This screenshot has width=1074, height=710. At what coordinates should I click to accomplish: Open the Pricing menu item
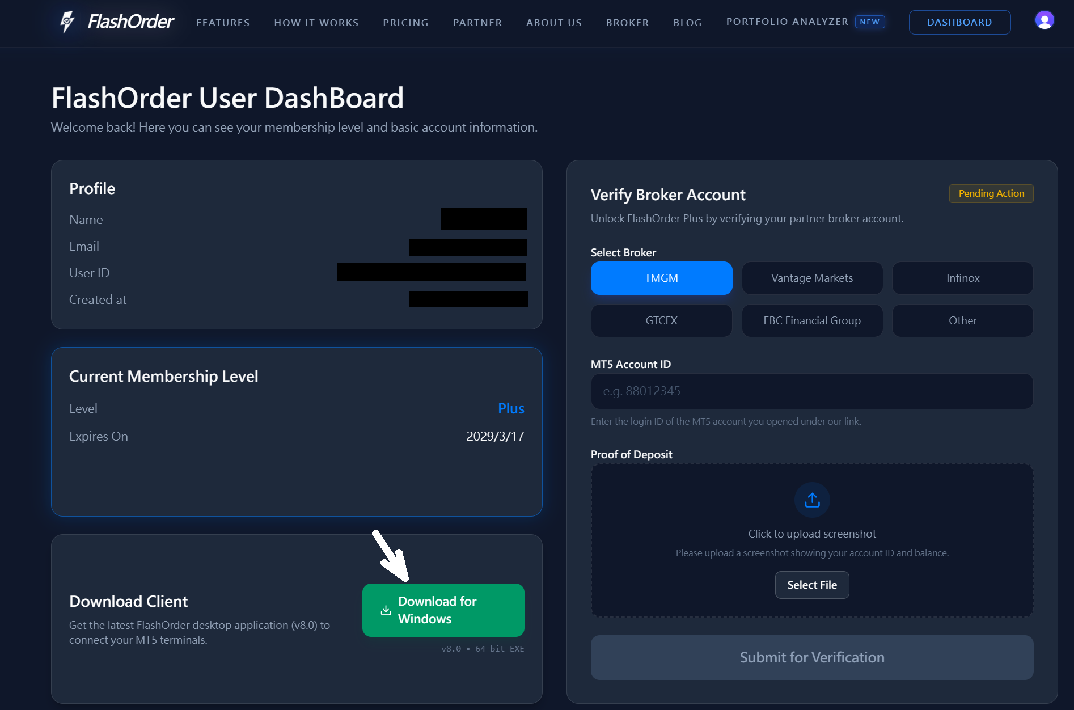(x=405, y=23)
